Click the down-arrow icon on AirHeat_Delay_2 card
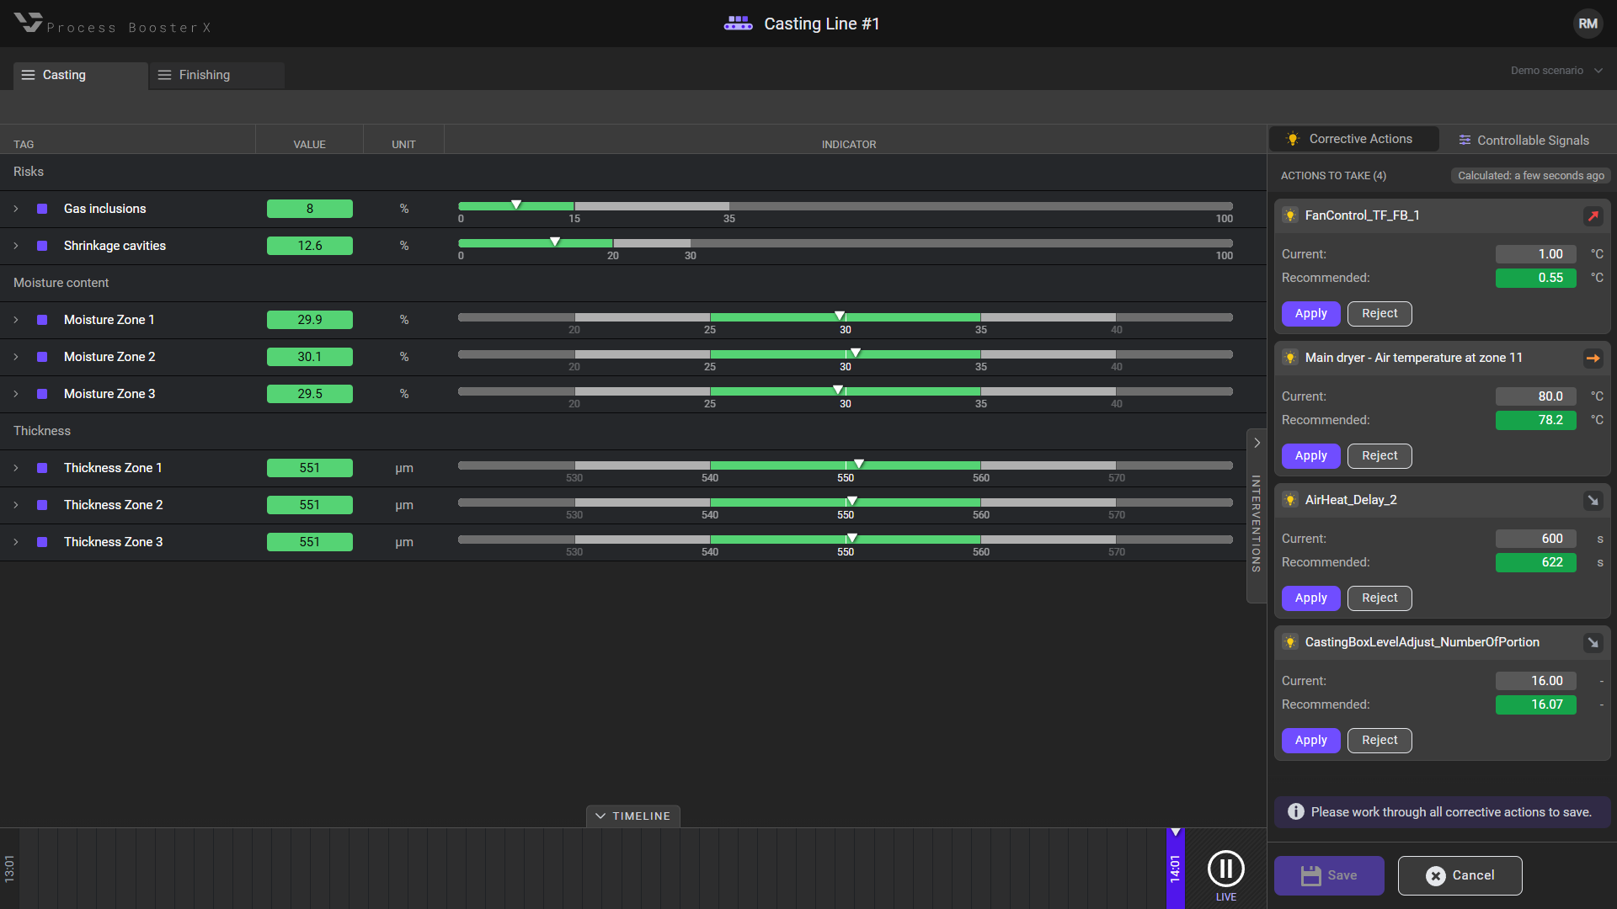The height and width of the screenshot is (909, 1617). coord(1593,501)
